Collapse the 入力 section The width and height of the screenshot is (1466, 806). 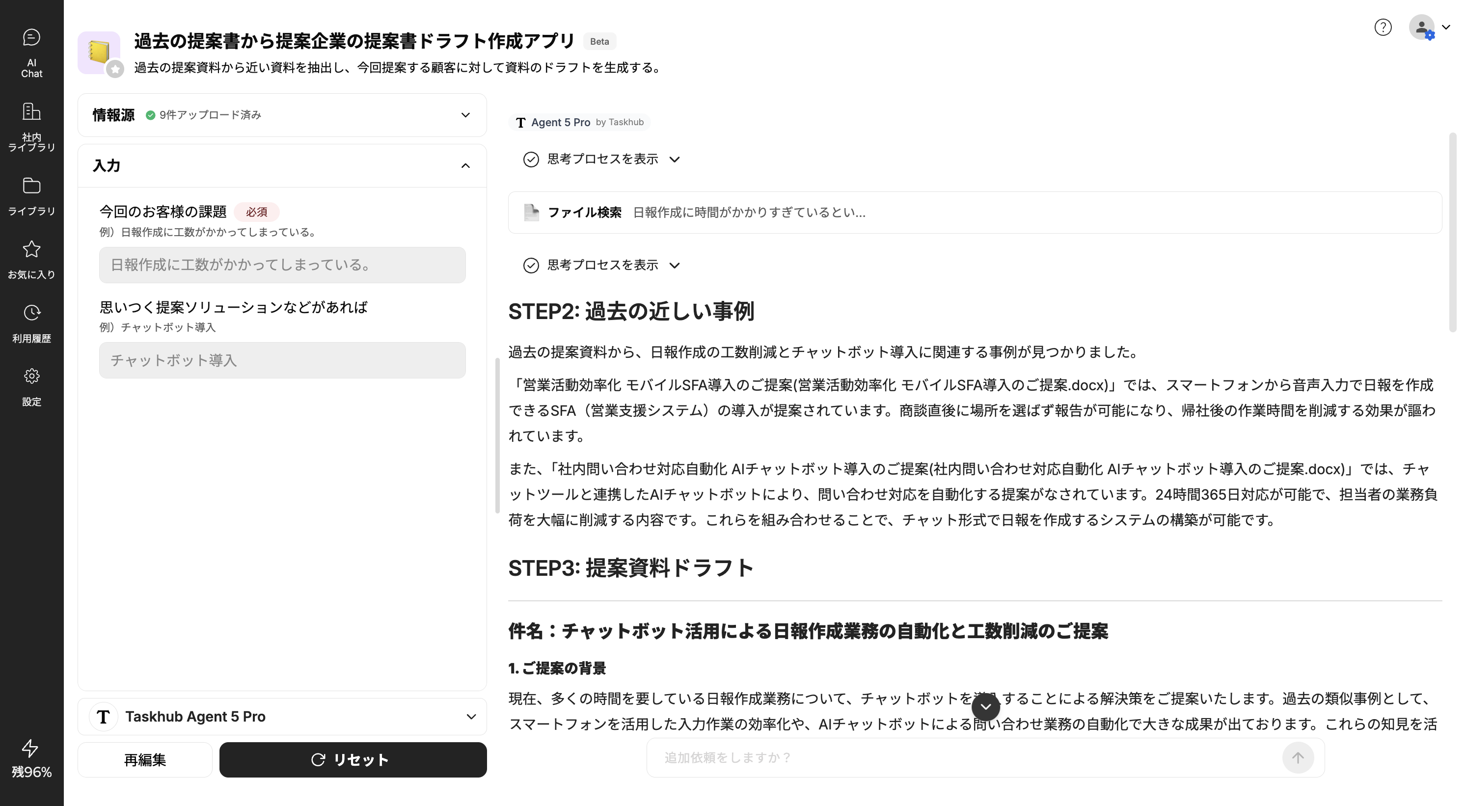465,165
